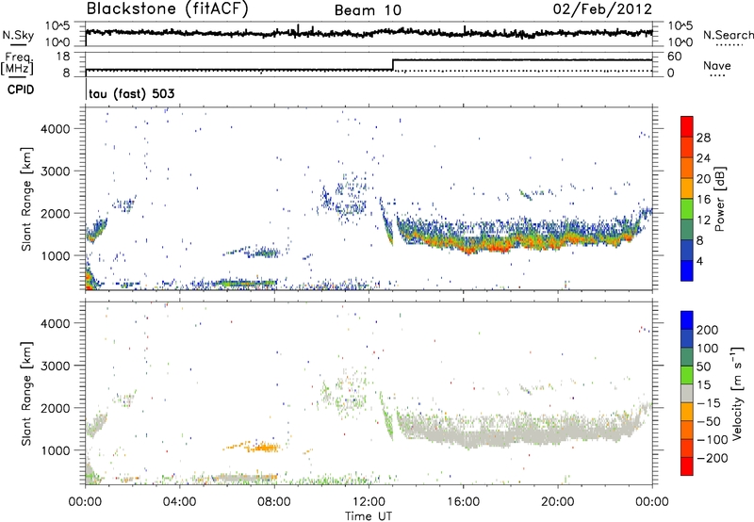Click the '4000' tick of the power panel
Viewport: 754px width, 522px height.
[x=55, y=129]
